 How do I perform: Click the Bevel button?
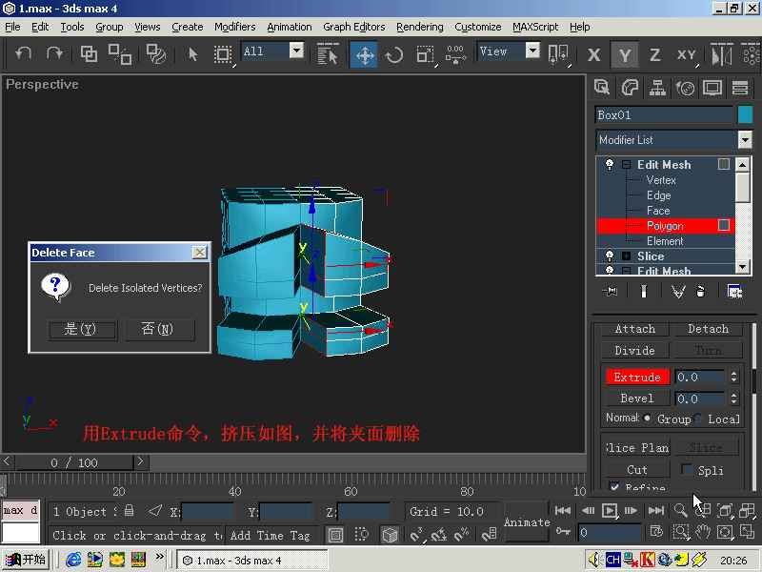pos(637,398)
